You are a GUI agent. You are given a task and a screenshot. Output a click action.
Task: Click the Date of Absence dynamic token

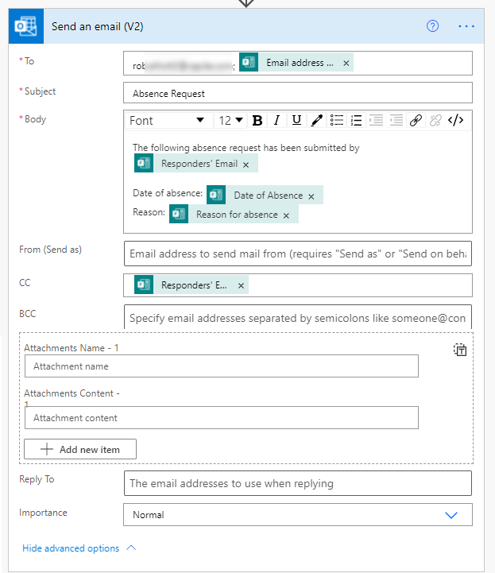coord(265,195)
